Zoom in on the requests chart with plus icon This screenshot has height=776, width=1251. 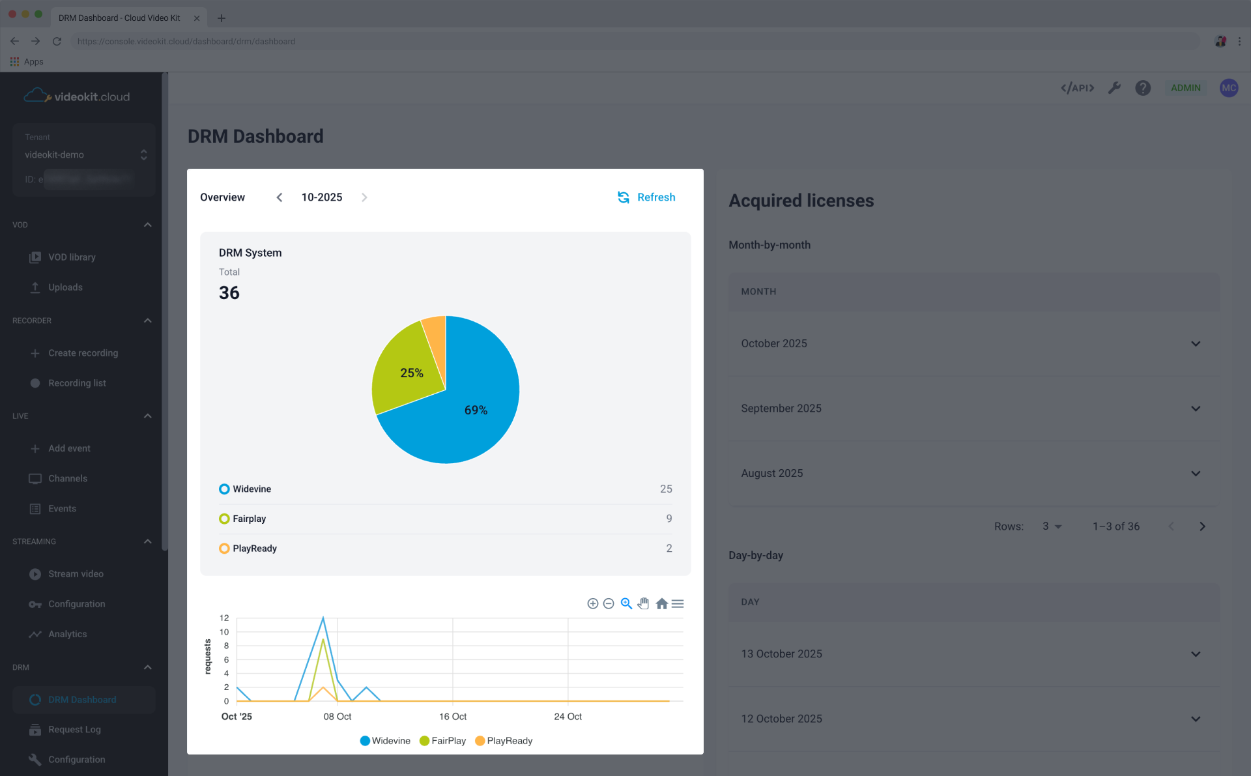592,603
